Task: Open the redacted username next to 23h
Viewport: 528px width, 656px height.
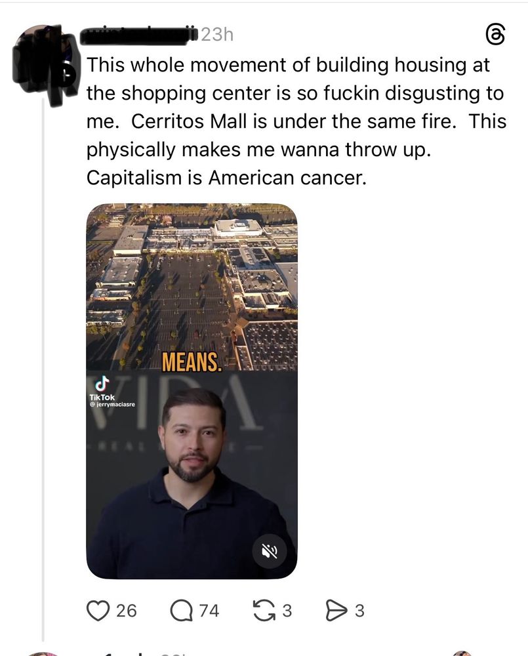Action: click(x=139, y=35)
